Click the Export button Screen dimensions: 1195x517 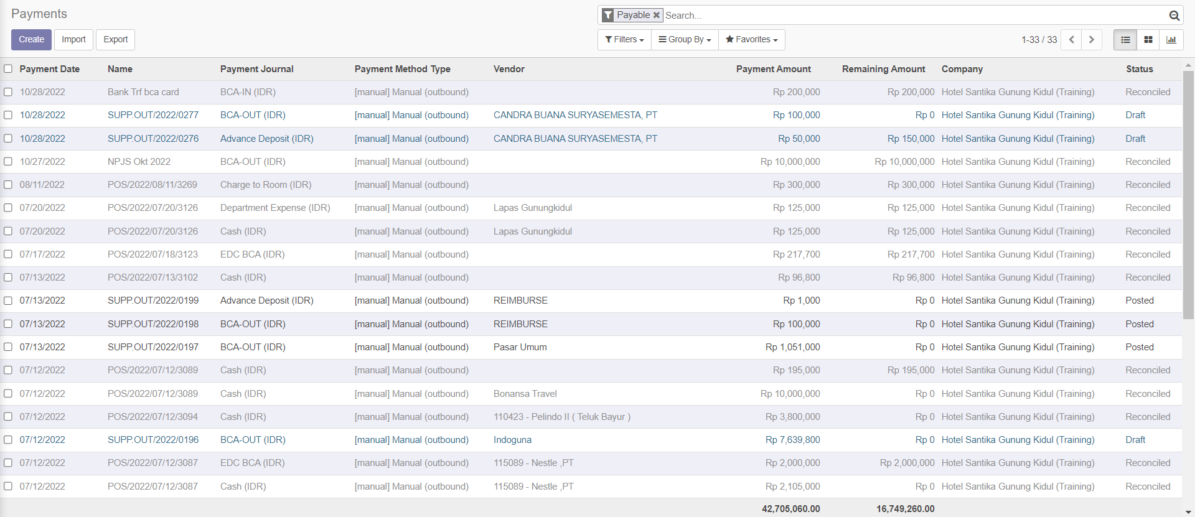(x=116, y=40)
